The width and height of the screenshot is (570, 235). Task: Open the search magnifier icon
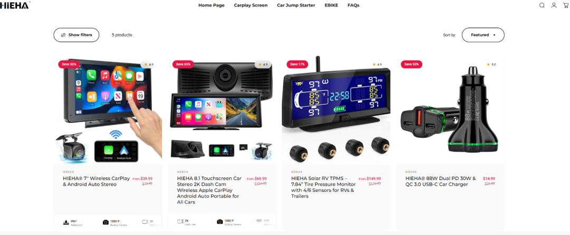[x=541, y=5]
